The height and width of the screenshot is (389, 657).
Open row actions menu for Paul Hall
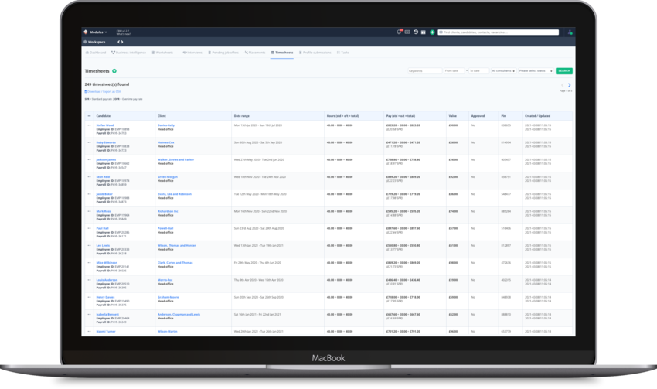(x=89, y=228)
